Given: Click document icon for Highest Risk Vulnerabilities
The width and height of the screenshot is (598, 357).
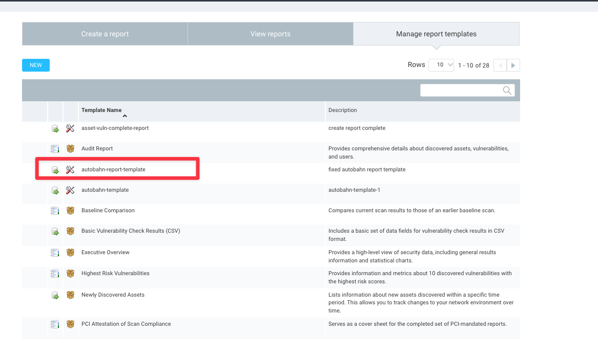Looking at the screenshot, I should coord(55,274).
